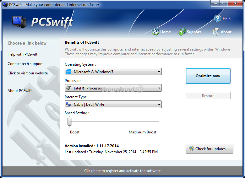245x178 pixels.
Task: Click the processor chip icon
Action: pyautogui.click(x=68, y=88)
